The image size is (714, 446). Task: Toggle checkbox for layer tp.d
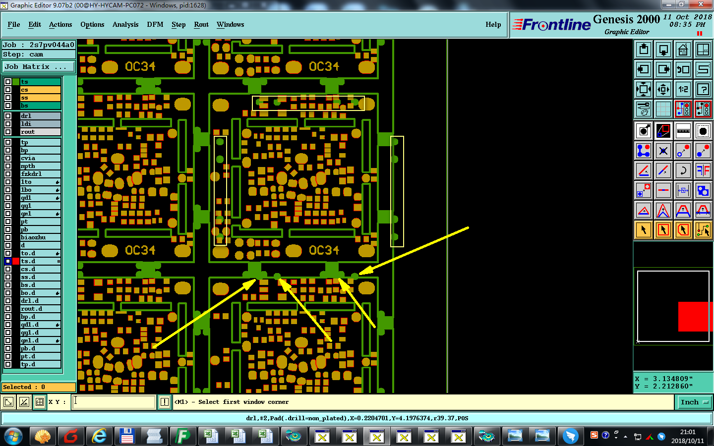(8, 364)
